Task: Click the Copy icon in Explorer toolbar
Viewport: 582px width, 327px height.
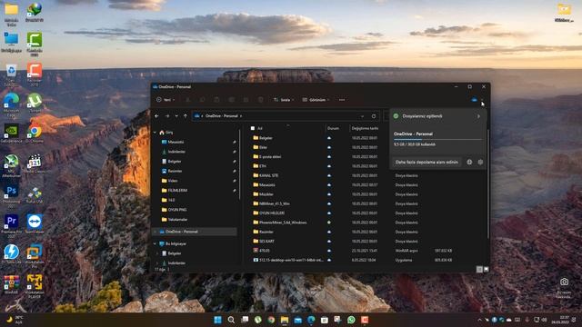Action: tap(202, 100)
